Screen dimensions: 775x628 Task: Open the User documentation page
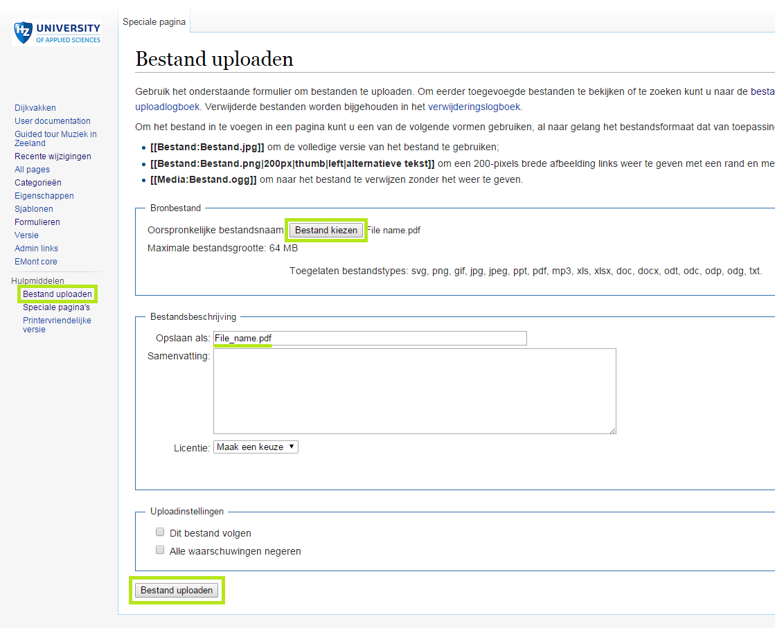tap(52, 120)
